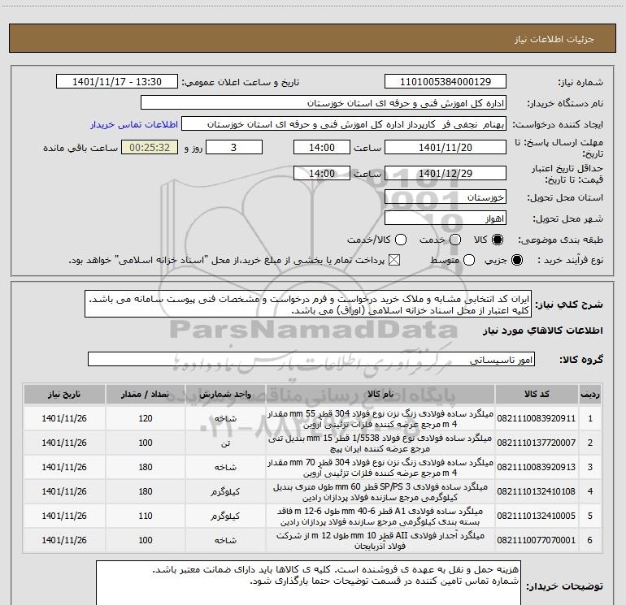Click the remaining time countdown 00:25:32
626x605 pixels.
click(x=150, y=147)
